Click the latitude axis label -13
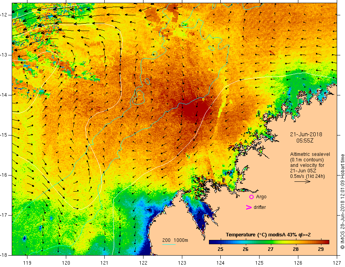This screenshot has width=345, height=267. point(4,55)
